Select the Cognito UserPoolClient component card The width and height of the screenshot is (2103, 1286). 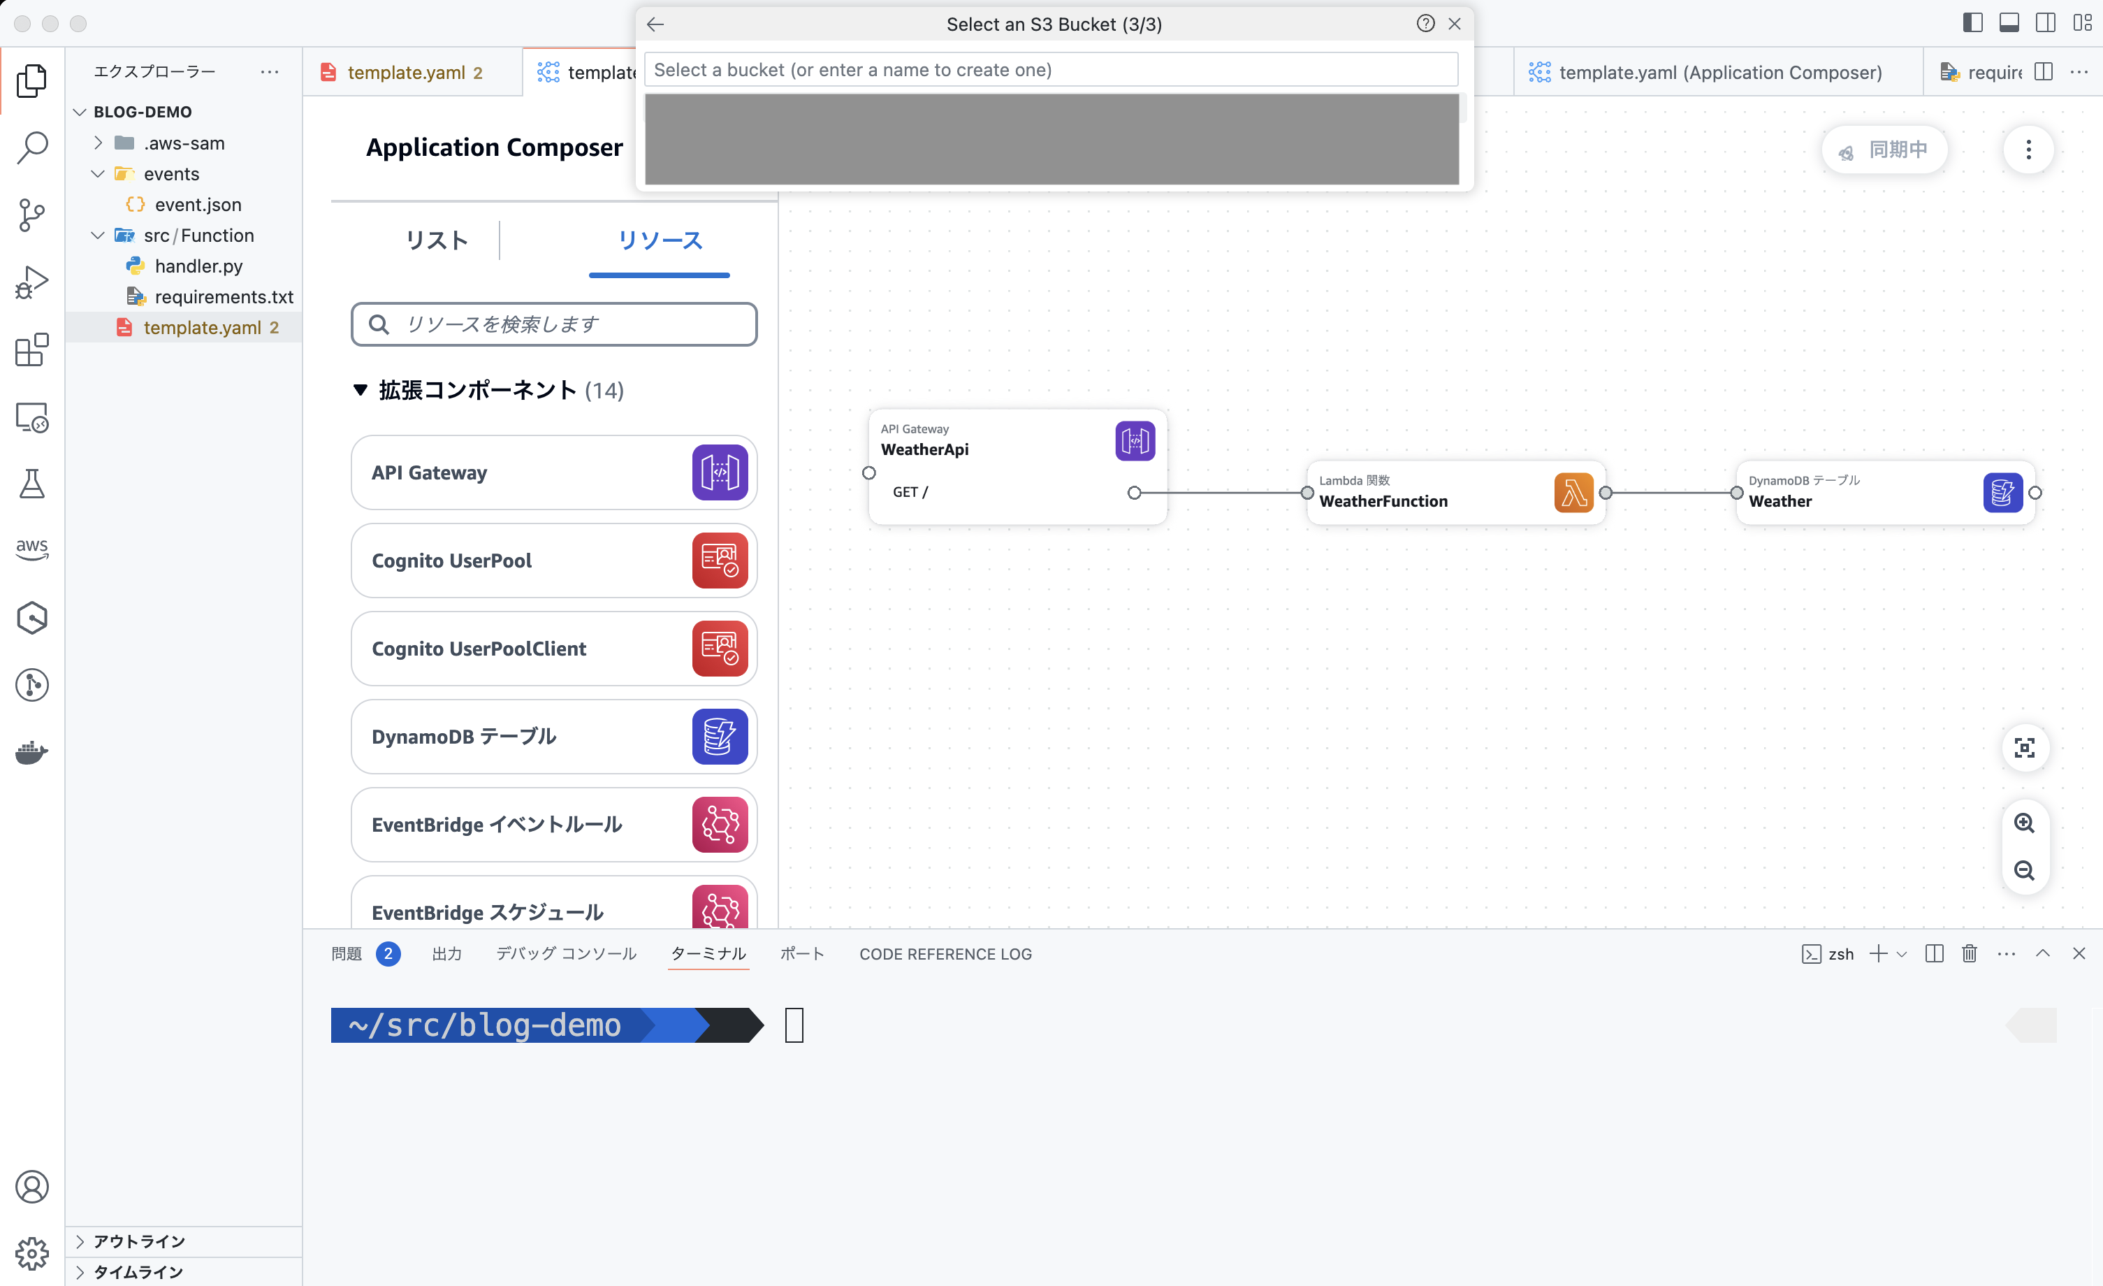pos(554,648)
